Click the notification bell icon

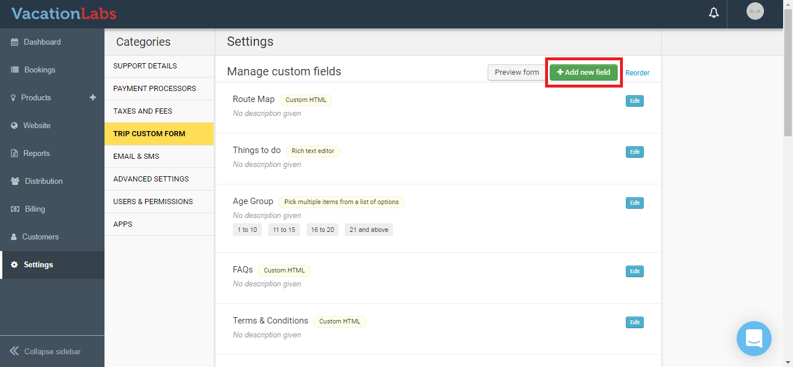(x=714, y=13)
